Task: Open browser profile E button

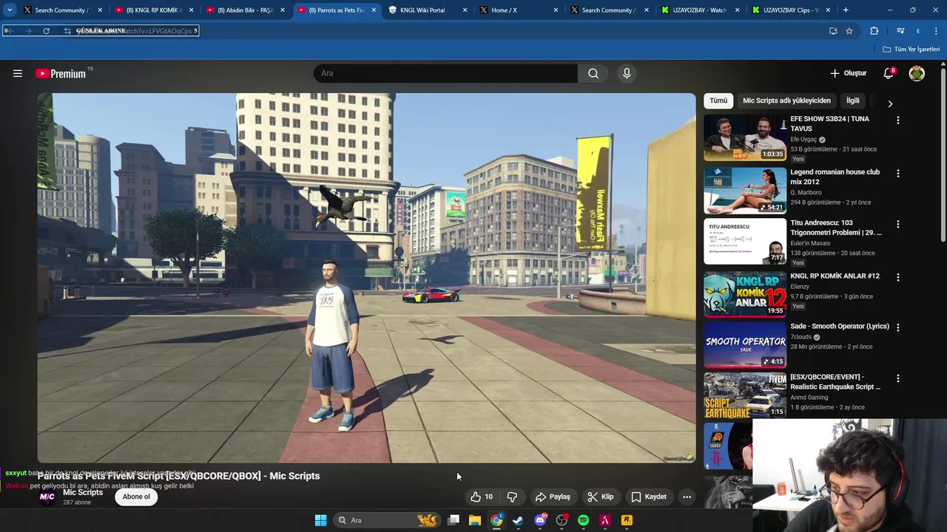Action: tap(918, 30)
